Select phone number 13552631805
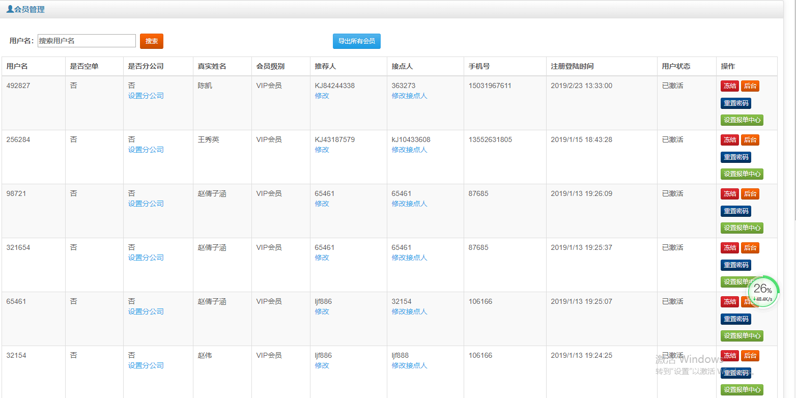The width and height of the screenshot is (796, 398). 490,139
